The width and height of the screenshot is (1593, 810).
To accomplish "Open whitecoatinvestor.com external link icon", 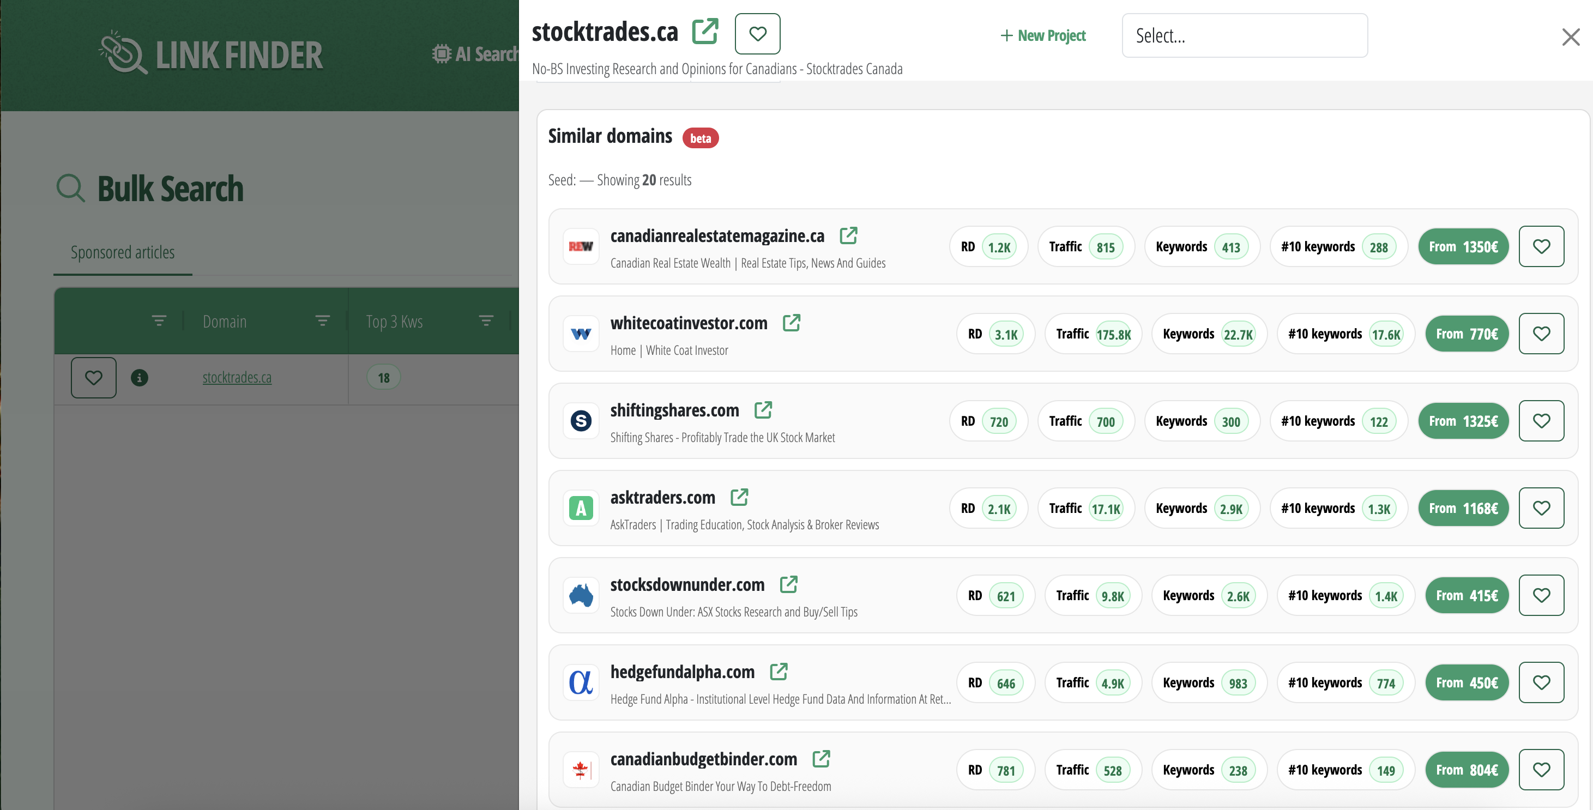I will [x=792, y=322].
